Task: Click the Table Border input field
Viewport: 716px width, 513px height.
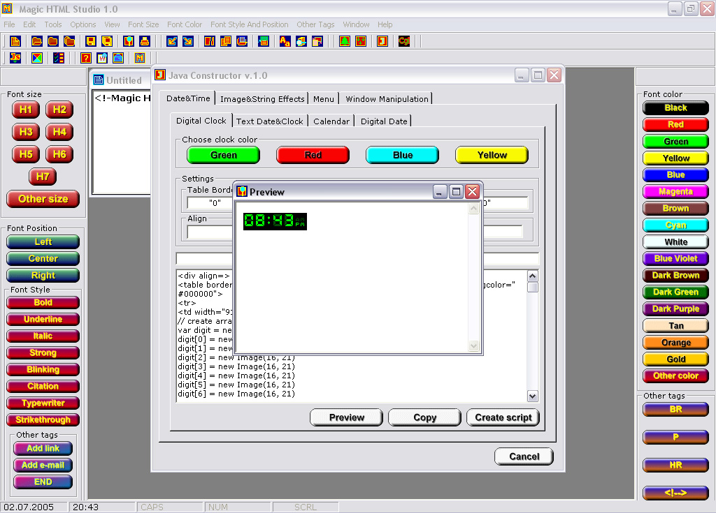Action: click(210, 203)
